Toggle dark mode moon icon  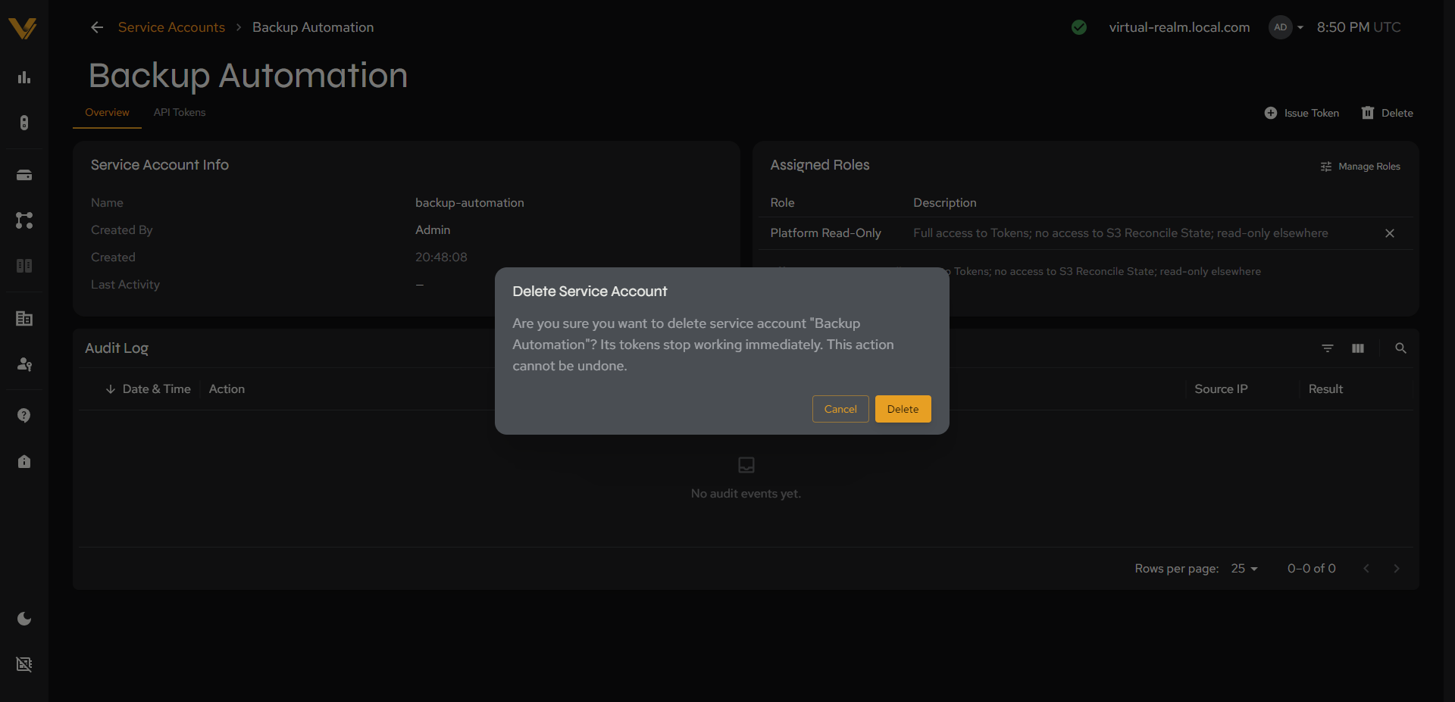click(x=24, y=619)
